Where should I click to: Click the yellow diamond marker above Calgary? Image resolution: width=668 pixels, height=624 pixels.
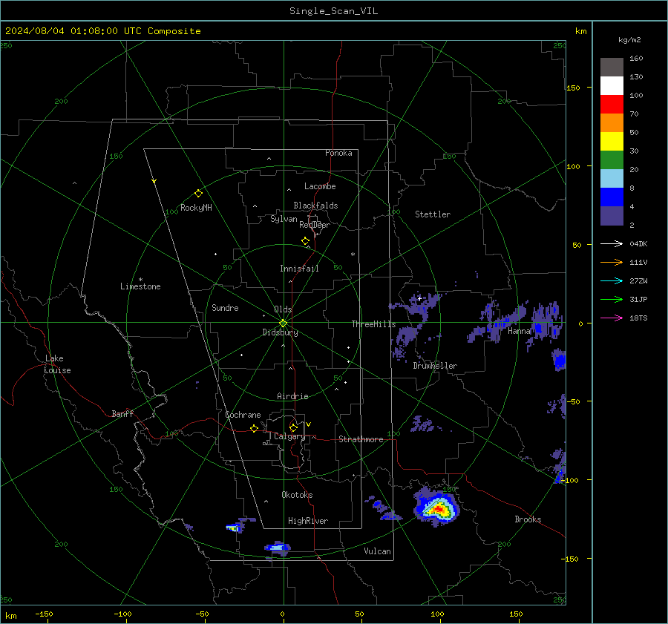pyautogui.click(x=293, y=427)
